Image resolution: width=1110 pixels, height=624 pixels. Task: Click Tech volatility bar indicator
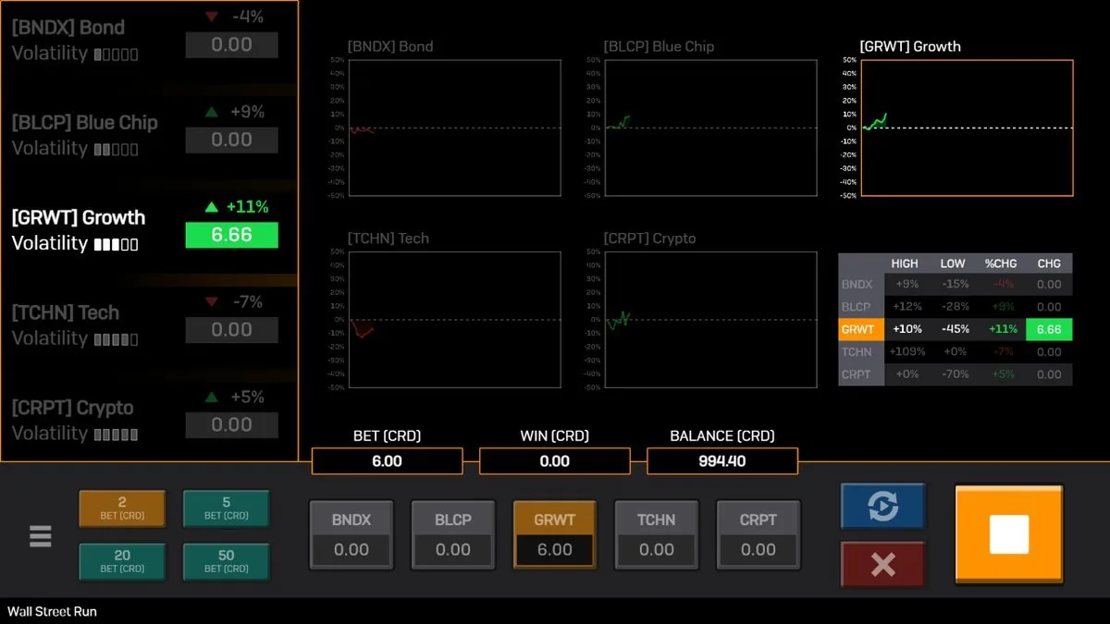116,339
